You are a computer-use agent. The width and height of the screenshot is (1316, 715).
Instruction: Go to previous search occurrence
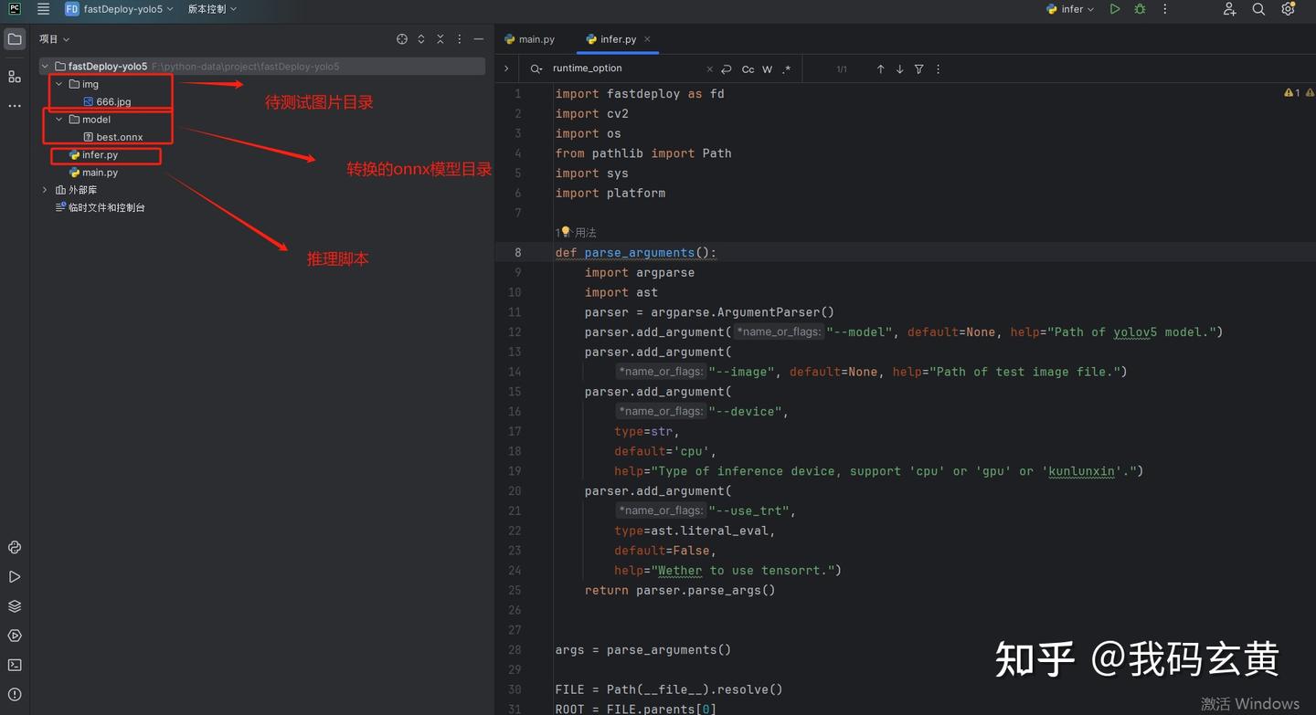coord(881,69)
